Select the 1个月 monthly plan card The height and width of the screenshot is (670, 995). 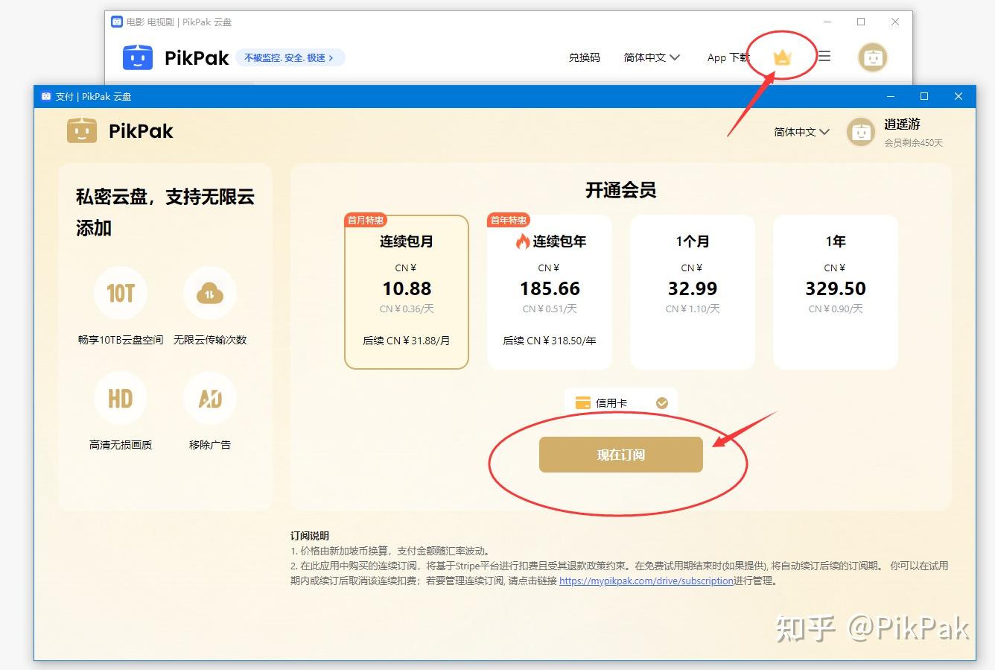693,291
